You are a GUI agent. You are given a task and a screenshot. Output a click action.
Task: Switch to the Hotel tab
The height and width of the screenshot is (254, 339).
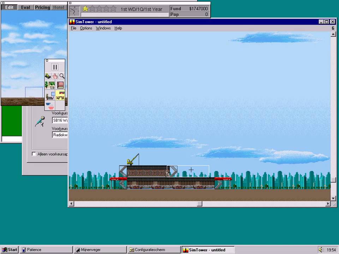pos(59,7)
